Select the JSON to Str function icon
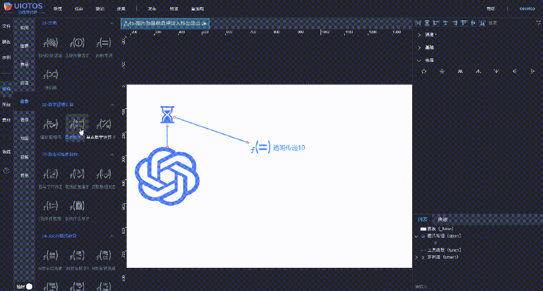 77,256
